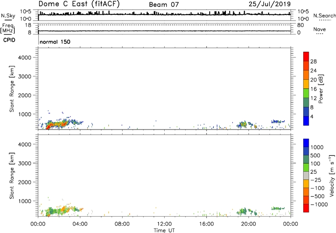Click the 'Freq. [MHz]' axis label
Screen dimensions: 336x233
[x=8, y=29]
